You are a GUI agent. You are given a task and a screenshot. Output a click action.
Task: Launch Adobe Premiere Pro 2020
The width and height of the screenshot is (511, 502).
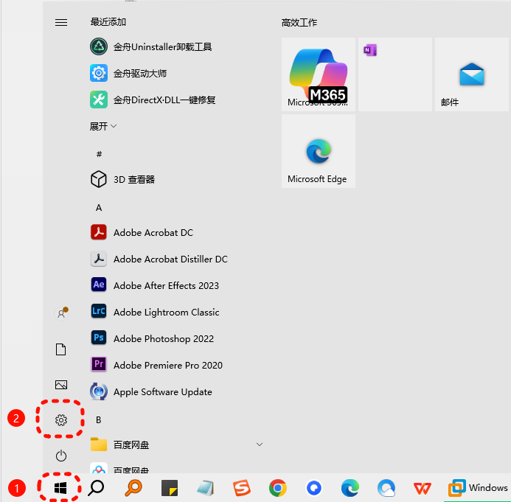156,365
